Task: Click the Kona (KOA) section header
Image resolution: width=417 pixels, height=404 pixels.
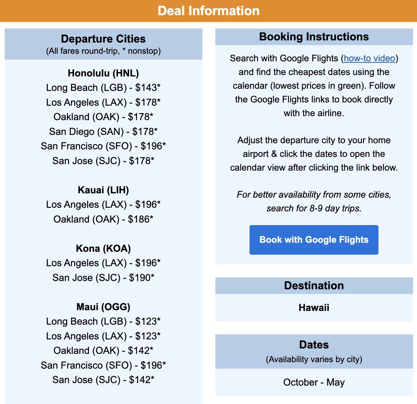Action: pyautogui.click(x=103, y=248)
